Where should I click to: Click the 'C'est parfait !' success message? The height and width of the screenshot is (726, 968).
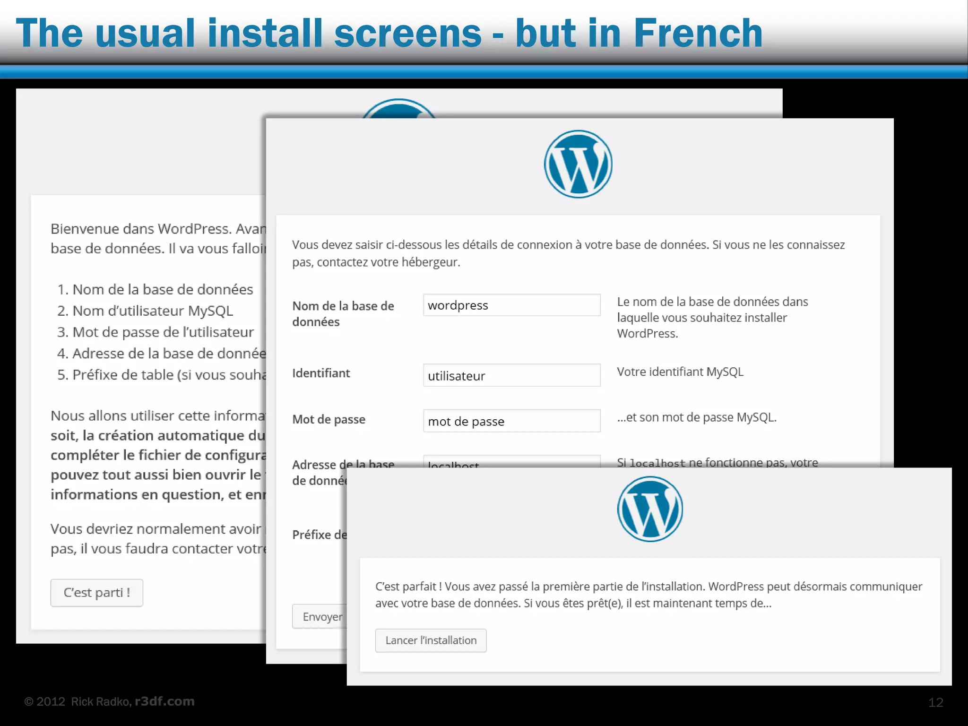coord(648,595)
